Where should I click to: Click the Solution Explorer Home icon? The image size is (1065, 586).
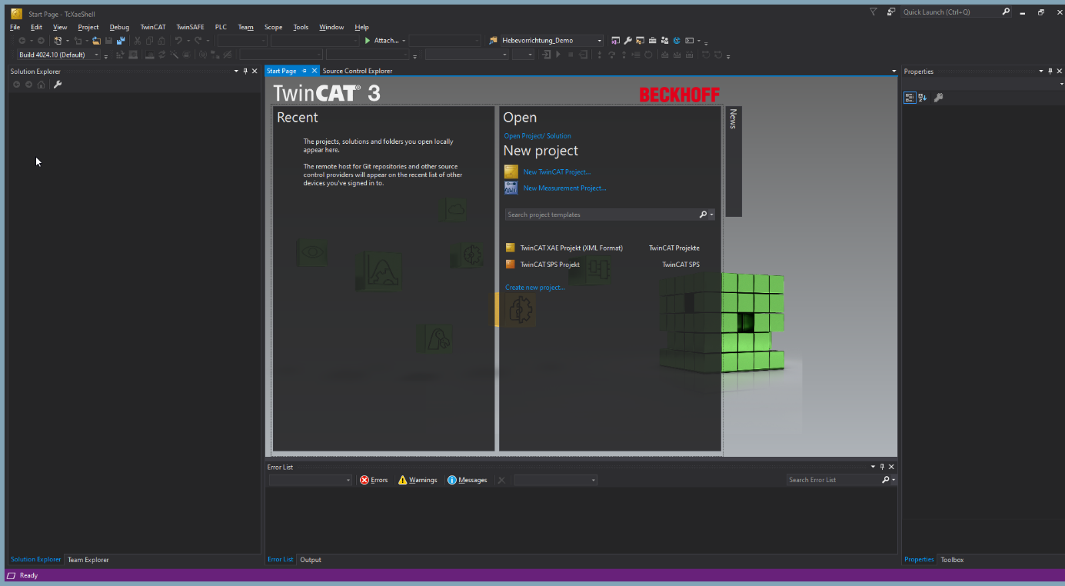[x=41, y=85]
